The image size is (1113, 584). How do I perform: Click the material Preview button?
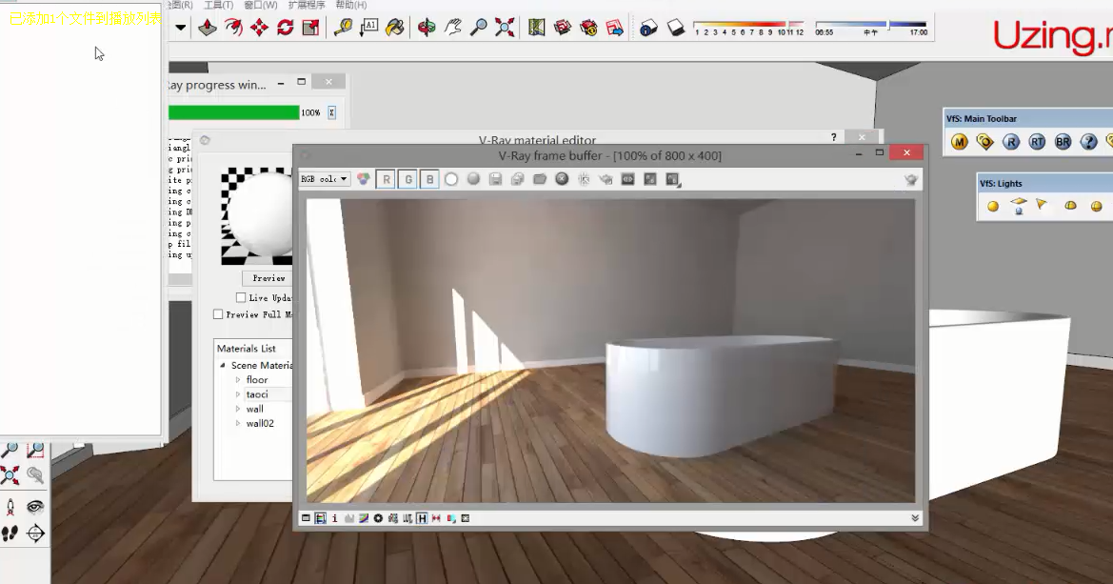268,278
